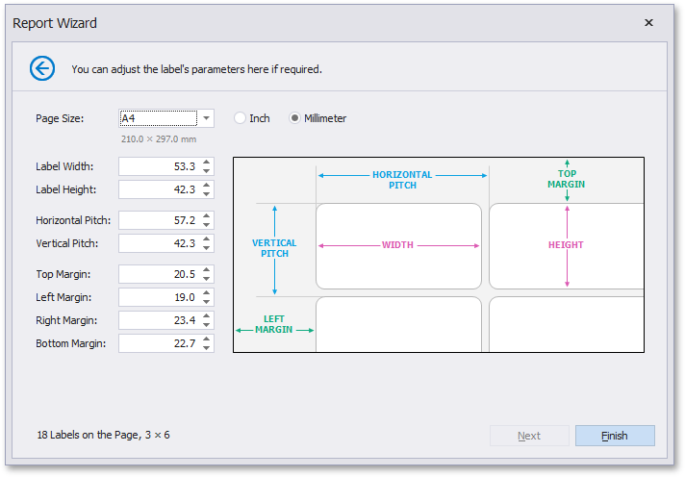Open the Page Size dropdown

tap(206, 118)
